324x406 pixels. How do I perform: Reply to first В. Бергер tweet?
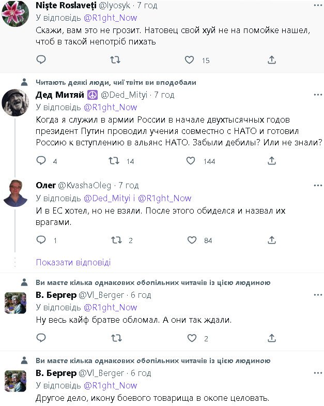point(41,338)
